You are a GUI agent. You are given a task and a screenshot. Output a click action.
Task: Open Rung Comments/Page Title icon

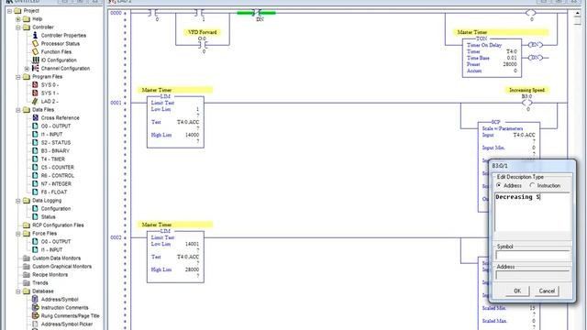35,315
